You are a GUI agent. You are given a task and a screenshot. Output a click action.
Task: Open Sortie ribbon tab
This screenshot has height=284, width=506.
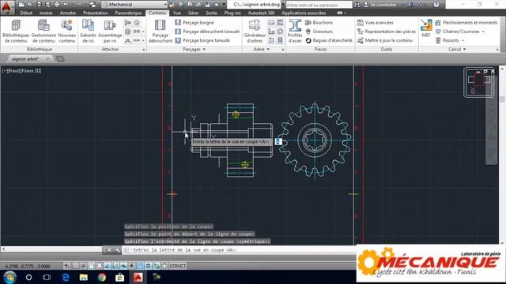(x=212, y=13)
